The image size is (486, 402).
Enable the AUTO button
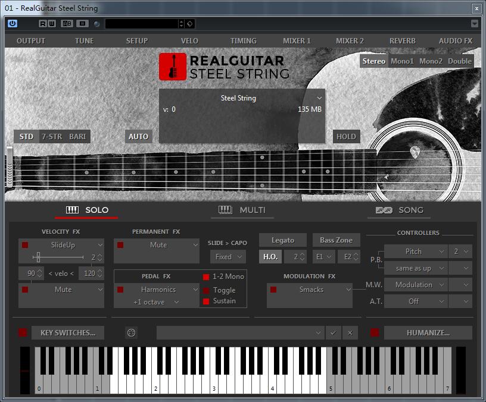pos(138,136)
